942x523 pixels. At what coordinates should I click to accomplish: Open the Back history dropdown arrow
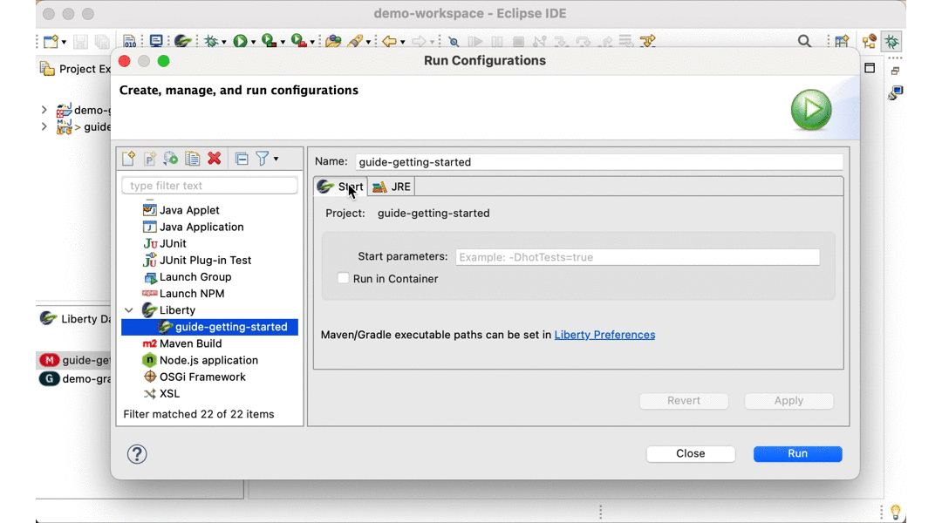coord(402,42)
